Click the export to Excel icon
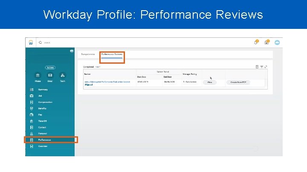The height and width of the screenshot is (172, 307). tap(257, 67)
